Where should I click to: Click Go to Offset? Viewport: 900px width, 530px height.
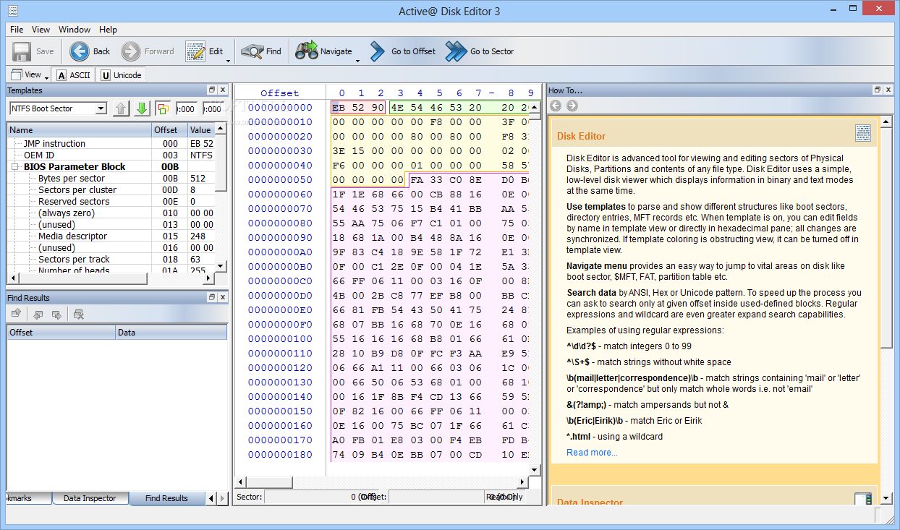(x=403, y=51)
